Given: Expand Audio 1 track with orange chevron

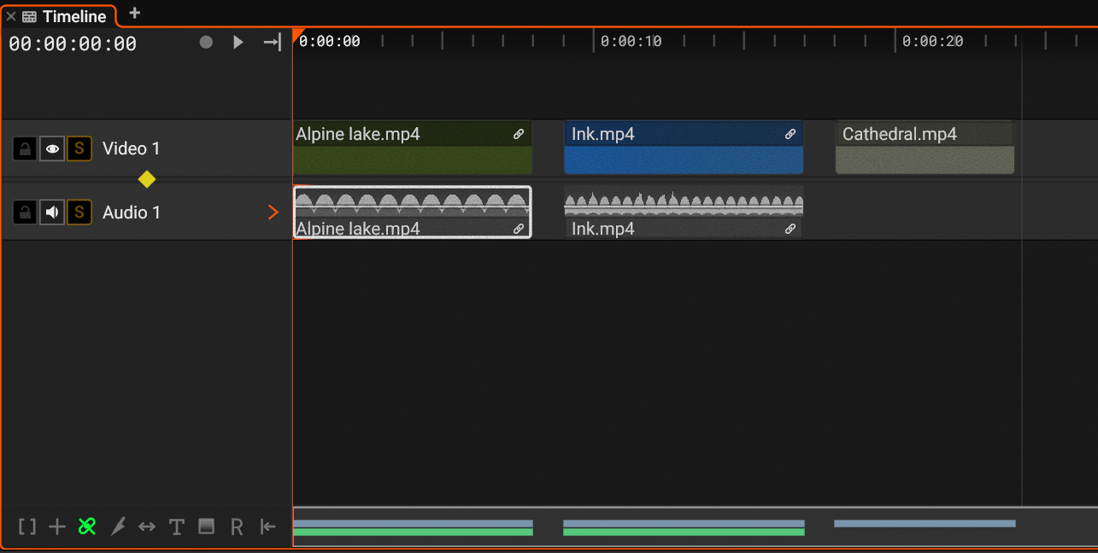Looking at the screenshot, I should tap(273, 212).
